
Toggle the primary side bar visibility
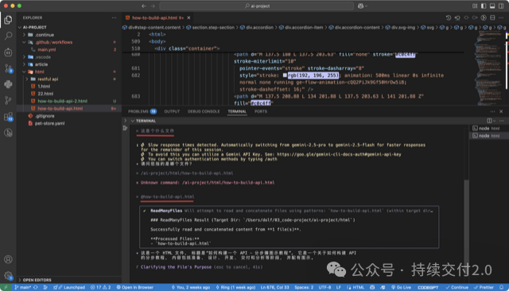pyautogui.click(x=484, y=6)
